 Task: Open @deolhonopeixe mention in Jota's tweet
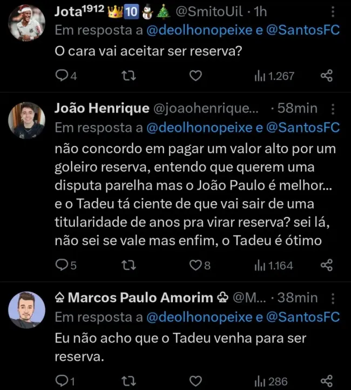(200, 30)
